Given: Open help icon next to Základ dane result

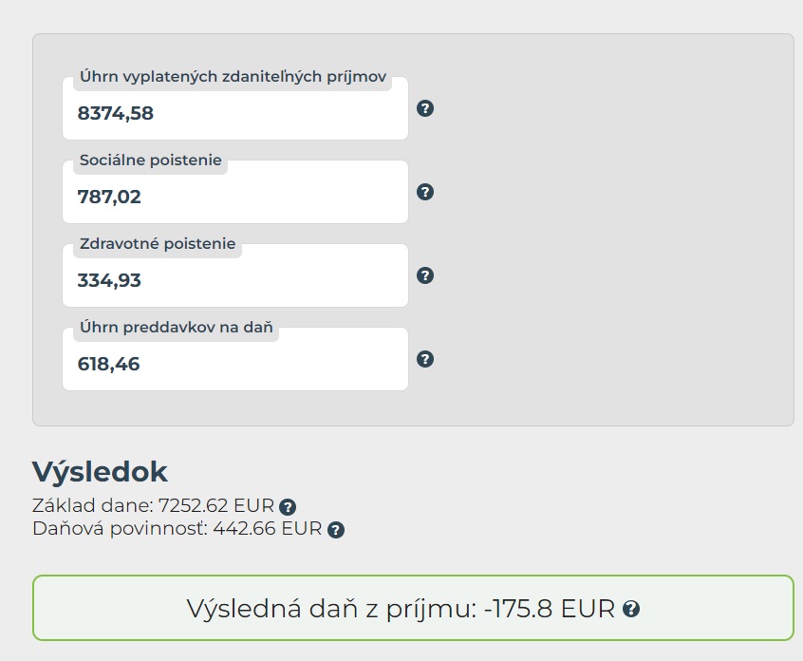Looking at the screenshot, I should click(x=288, y=507).
